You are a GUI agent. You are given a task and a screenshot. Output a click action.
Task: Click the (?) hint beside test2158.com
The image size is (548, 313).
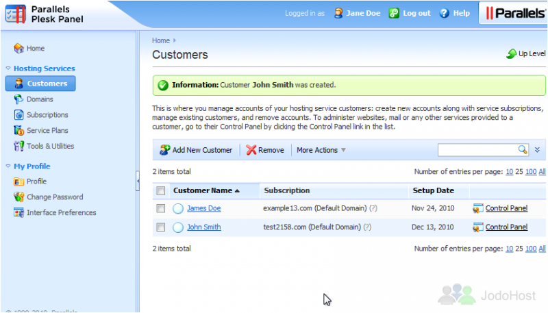pyautogui.click(x=367, y=227)
